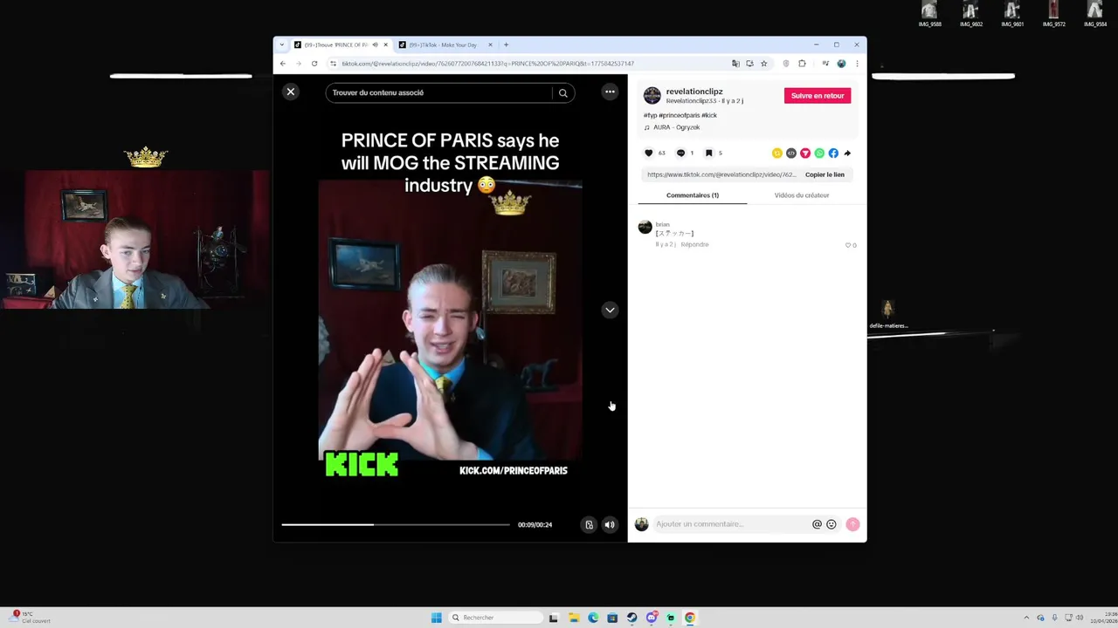The height and width of the screenshot is (628, 1118).
Task: Open the revelationclipz profile avatar
Action: [x=652, y=95]
